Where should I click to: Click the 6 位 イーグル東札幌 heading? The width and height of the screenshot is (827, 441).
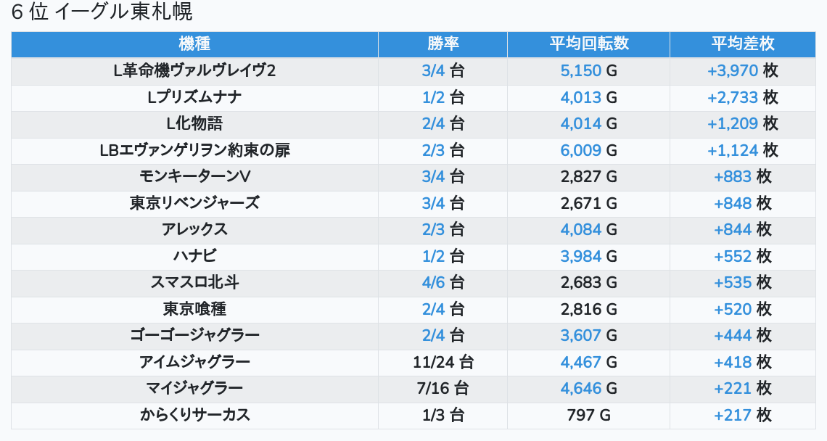tap(102, 12)
